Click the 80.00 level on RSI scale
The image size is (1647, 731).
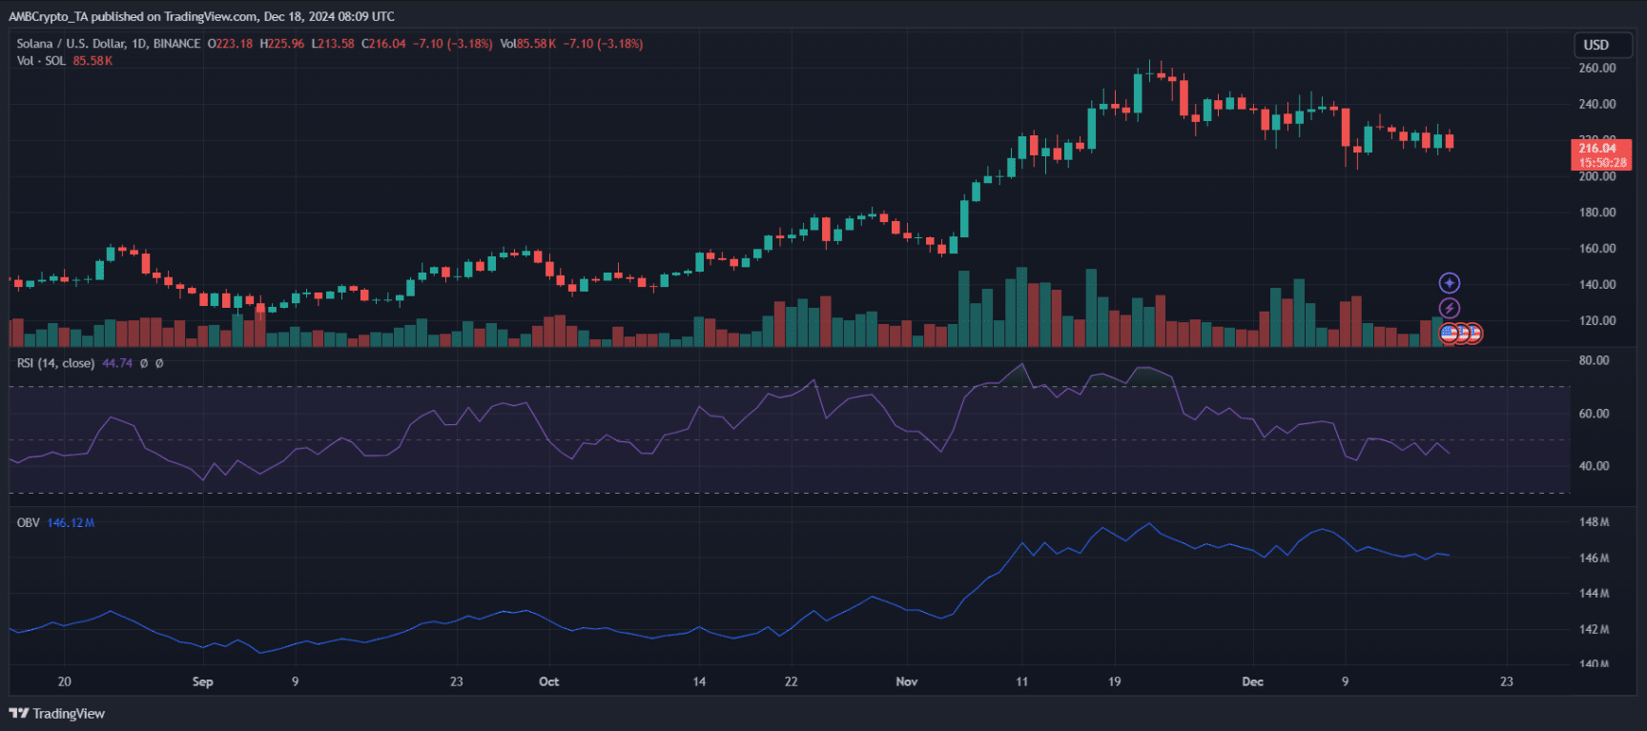coord(1594,360)
